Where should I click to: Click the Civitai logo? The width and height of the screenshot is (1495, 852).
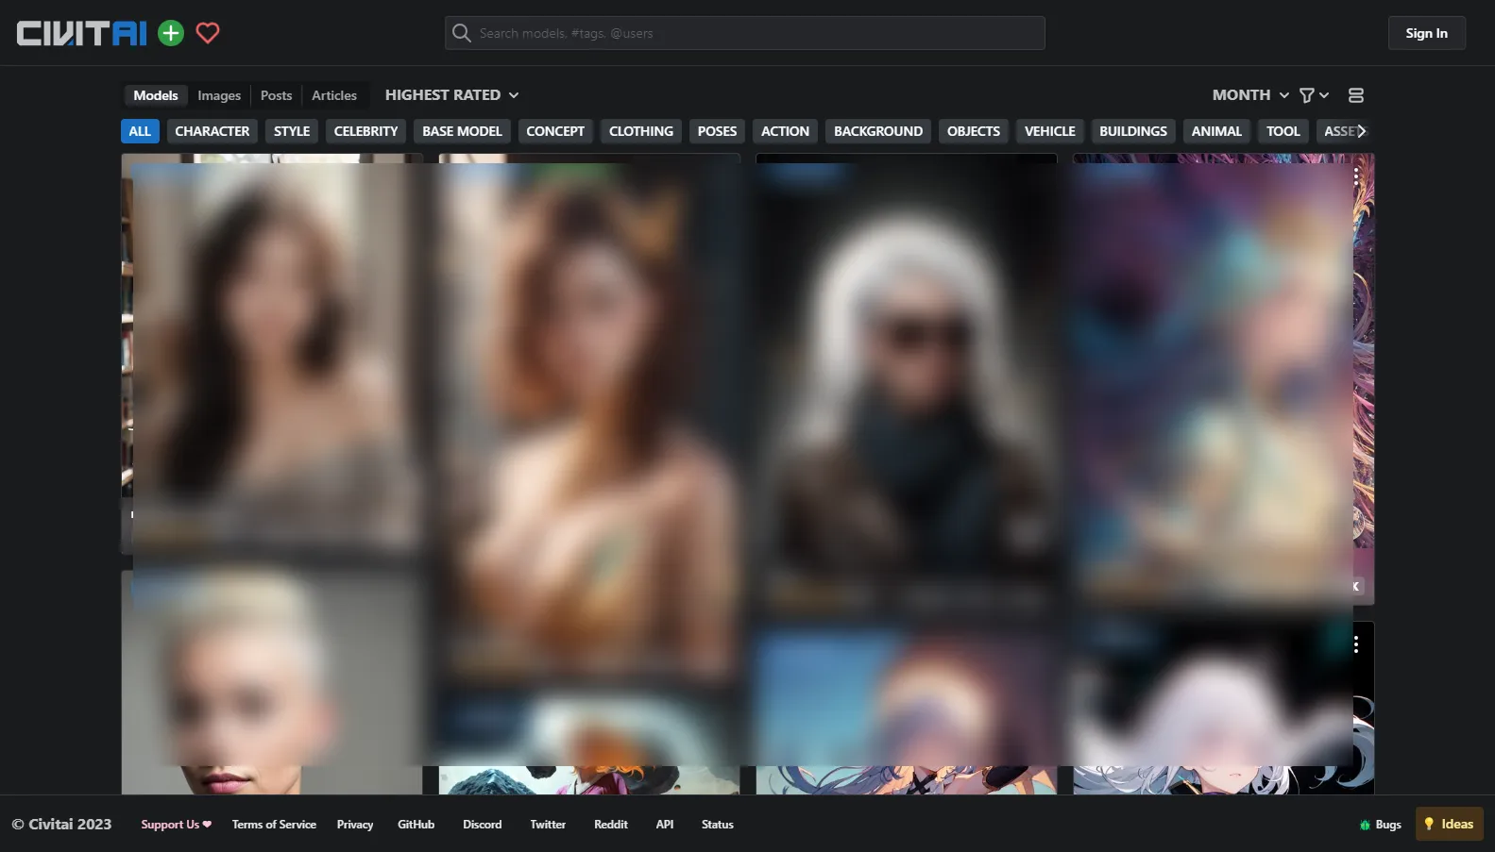pos(82,34)
